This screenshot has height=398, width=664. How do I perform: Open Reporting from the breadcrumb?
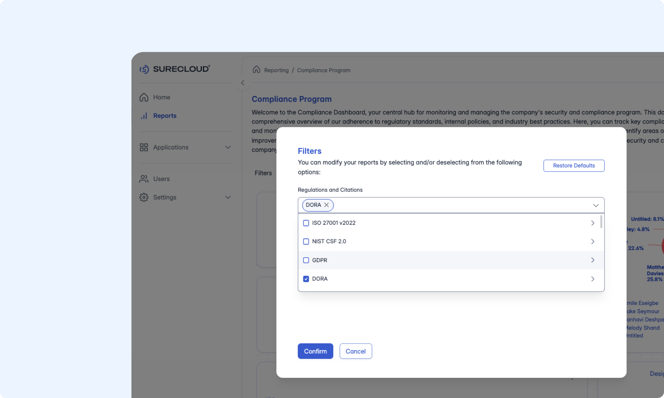coord(276,70)
